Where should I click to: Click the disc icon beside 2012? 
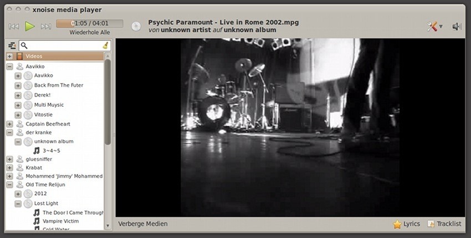pos(28,194)
